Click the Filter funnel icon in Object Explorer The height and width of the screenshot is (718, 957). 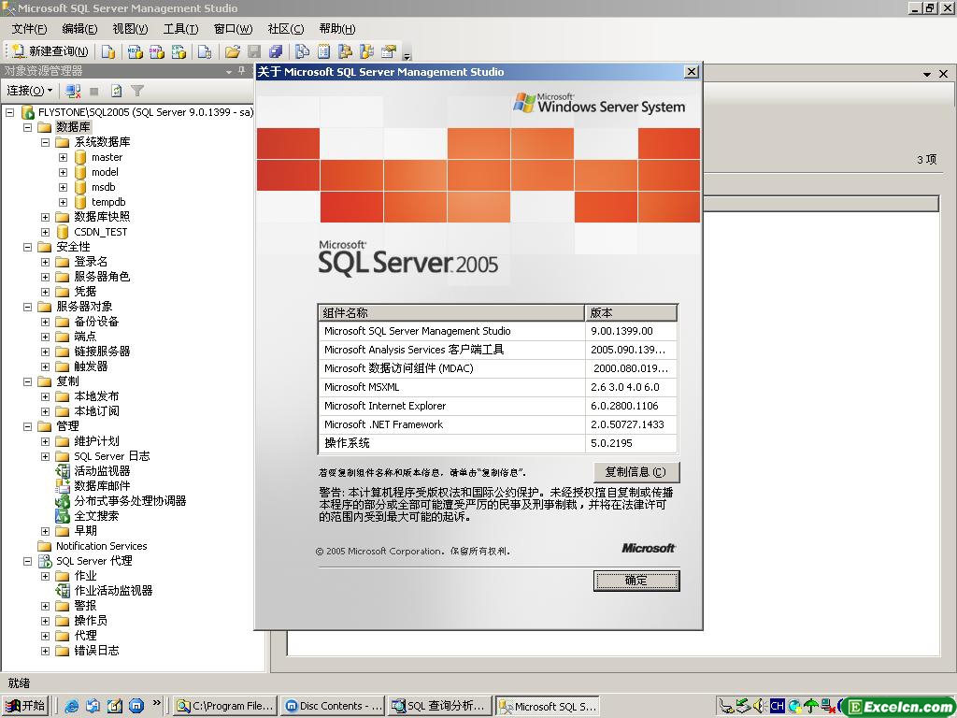[137, 91]
